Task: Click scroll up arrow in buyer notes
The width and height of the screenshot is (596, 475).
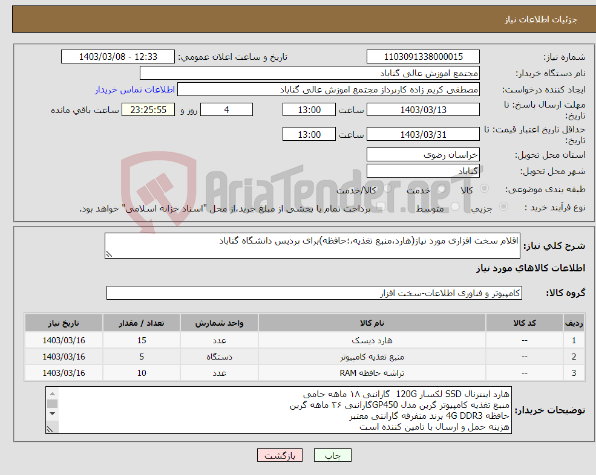Action: 53,393
